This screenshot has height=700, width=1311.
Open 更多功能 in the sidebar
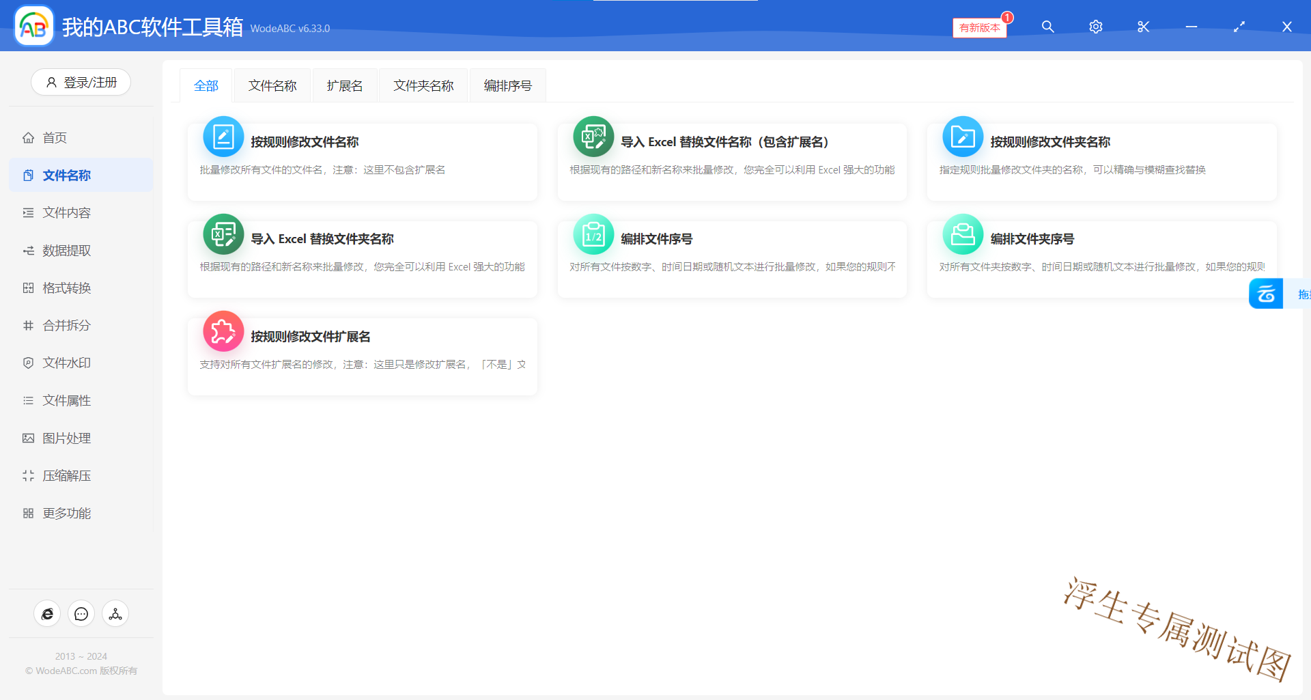click(x=66, y=514)
